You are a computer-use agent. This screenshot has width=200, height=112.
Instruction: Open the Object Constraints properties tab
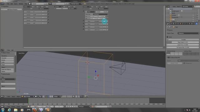(183, 24)
